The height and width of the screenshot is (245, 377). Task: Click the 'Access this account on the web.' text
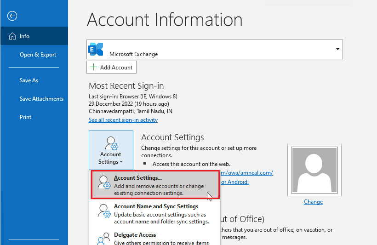(x=191, y=164)
